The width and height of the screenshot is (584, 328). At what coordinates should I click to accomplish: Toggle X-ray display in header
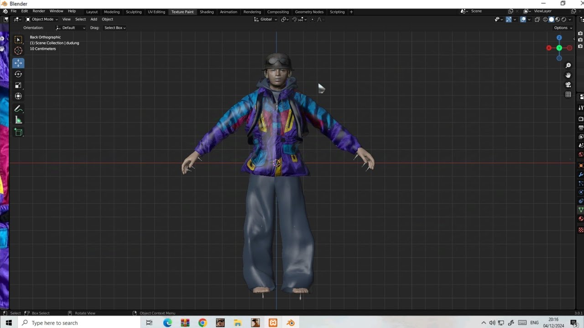click(537, 19)
